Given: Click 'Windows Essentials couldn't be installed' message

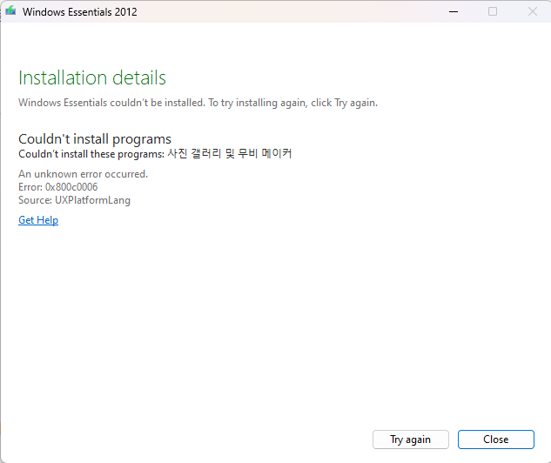Looking at the screenshot, I should coord(198,103).
